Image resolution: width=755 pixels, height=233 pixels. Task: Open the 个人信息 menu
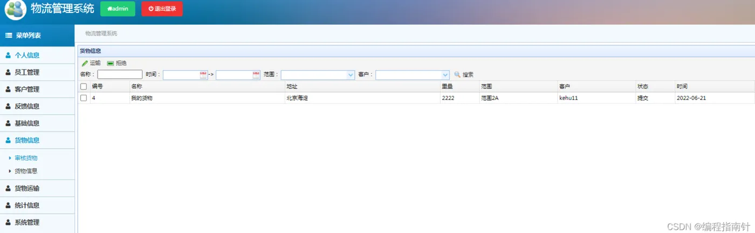pyautogui.click(x=37, y=55)
